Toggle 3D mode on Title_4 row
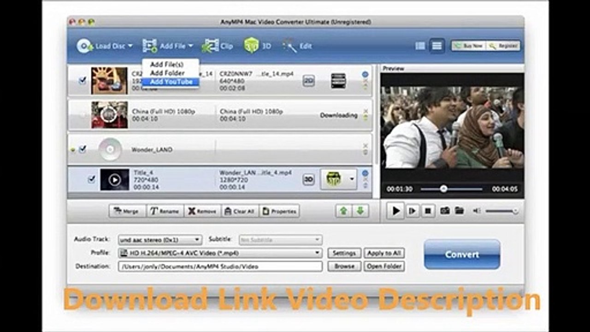Screen dimensions: 590x332 tap(308, 180)
